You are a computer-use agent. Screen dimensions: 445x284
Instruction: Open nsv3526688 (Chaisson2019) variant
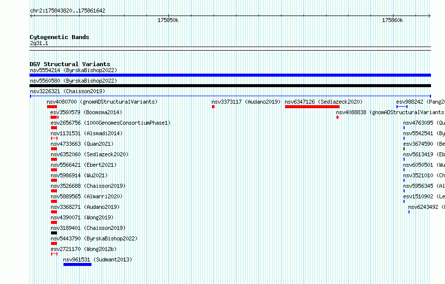click(x=88, y=186)
